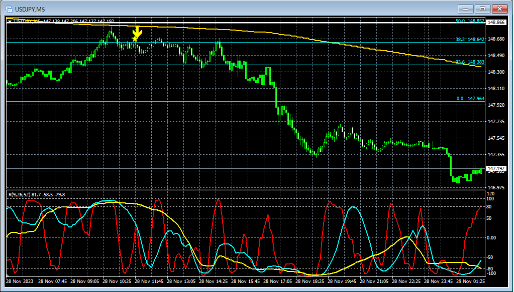Viewport: 514px width, 292px height.
Task: Click the -100 level on indicator scale
Action: 491,273
